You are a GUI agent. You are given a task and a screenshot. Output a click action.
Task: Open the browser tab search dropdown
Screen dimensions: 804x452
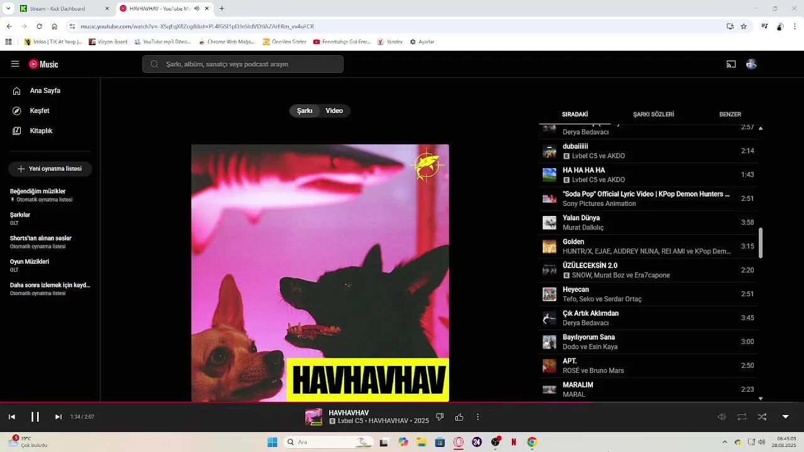8,9
